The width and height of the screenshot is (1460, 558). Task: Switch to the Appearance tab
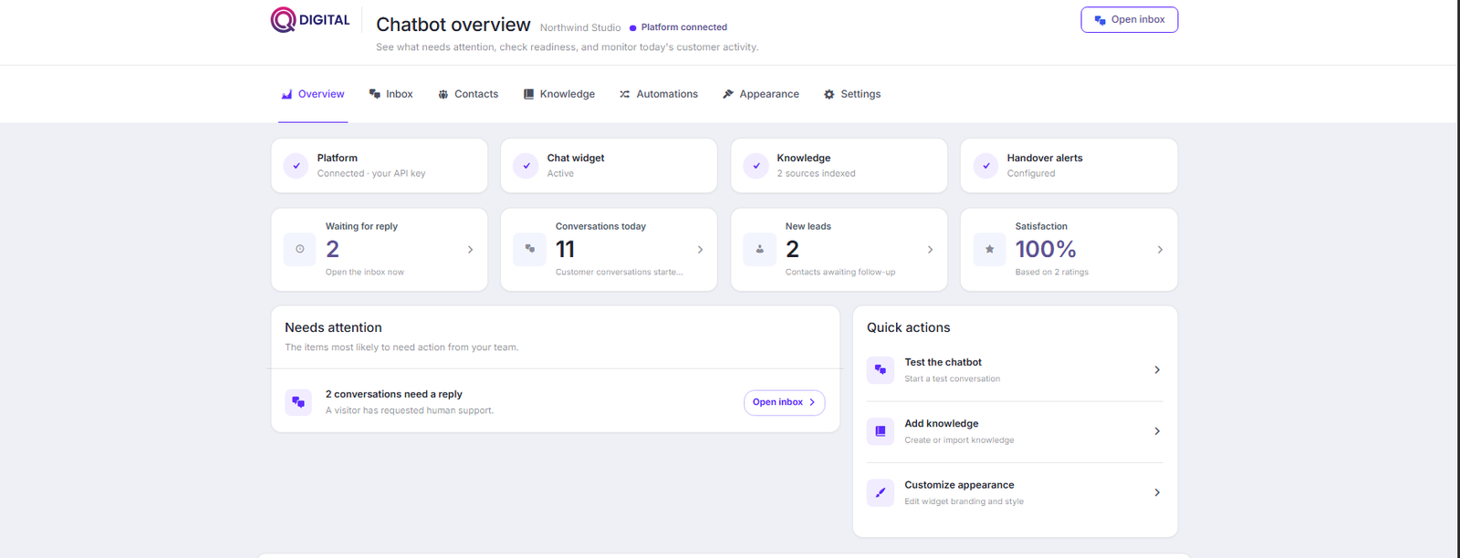(x=761, y=94)
